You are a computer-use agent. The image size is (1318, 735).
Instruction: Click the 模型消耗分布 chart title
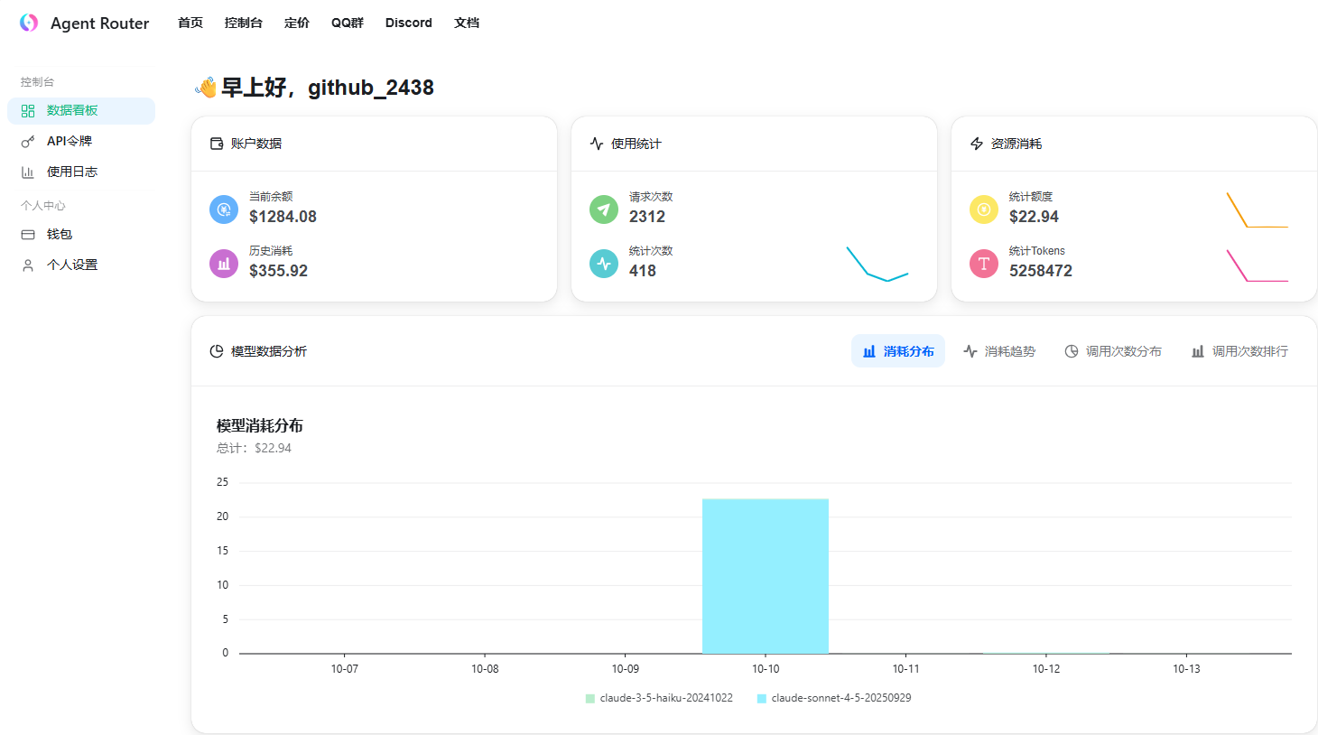(260, 425)
